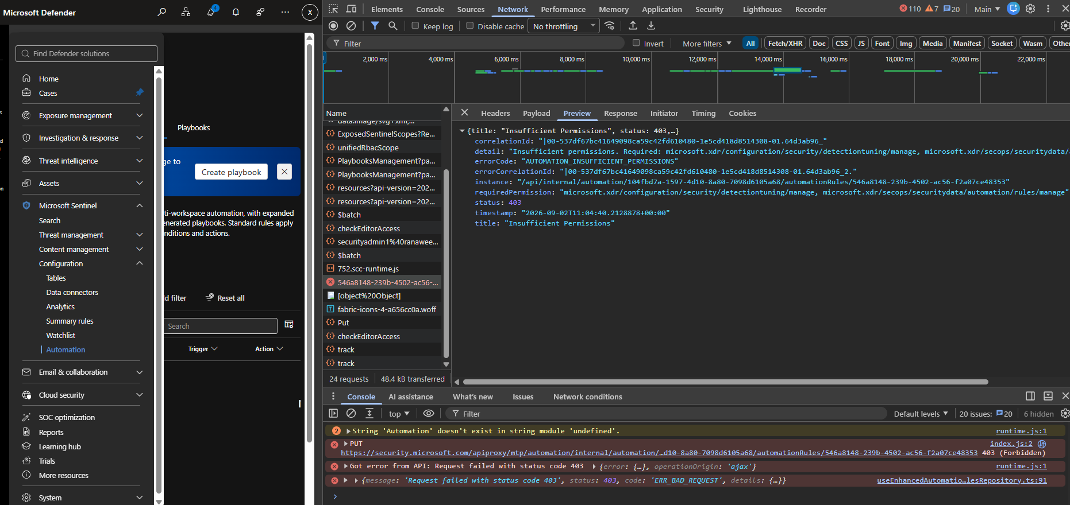Expand the Exposure management section
This screenshot has width=1070, height=505.
[x=82, y=115]
